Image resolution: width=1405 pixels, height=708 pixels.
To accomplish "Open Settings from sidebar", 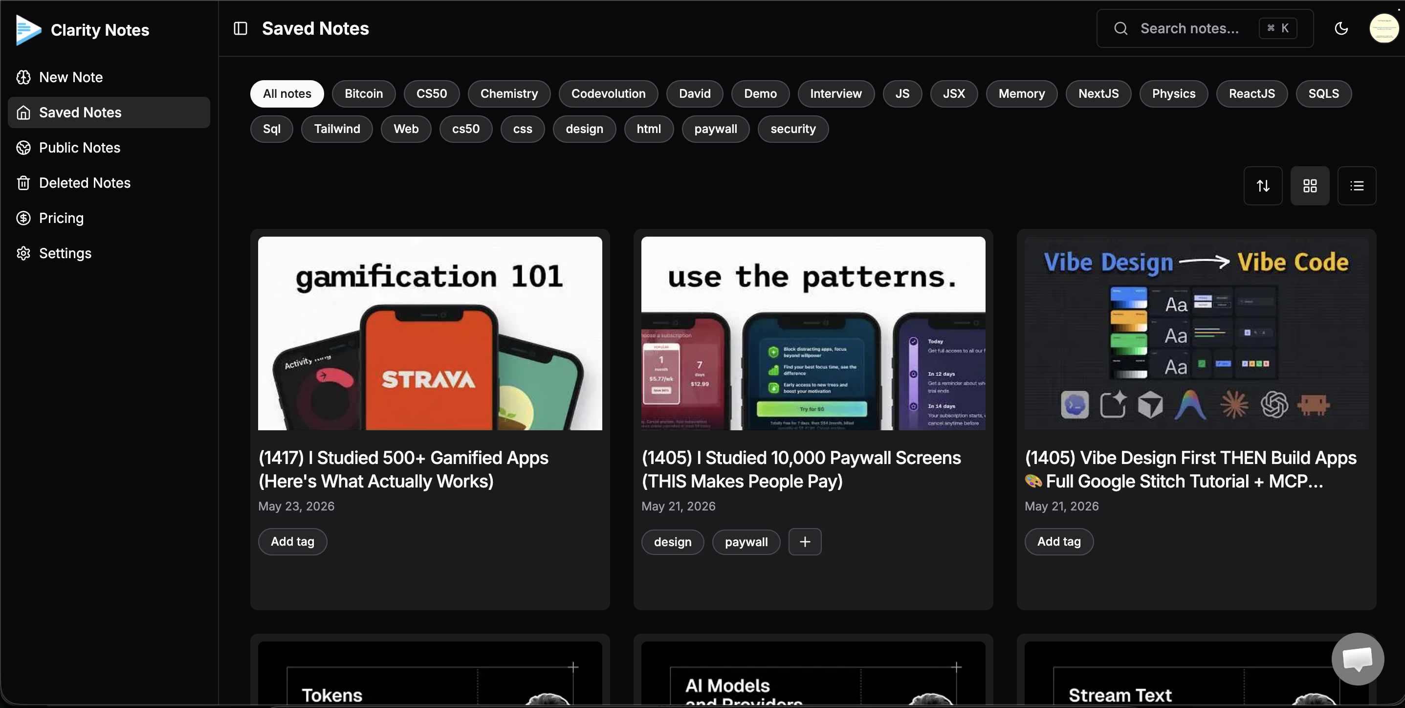I will pos(109,253).
